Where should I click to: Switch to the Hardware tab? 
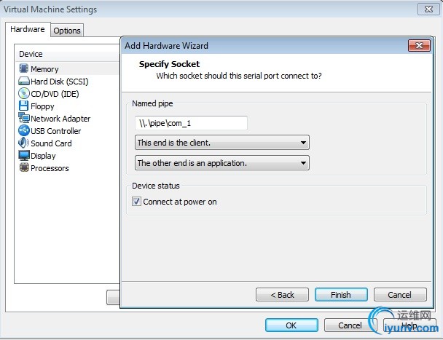28,29
